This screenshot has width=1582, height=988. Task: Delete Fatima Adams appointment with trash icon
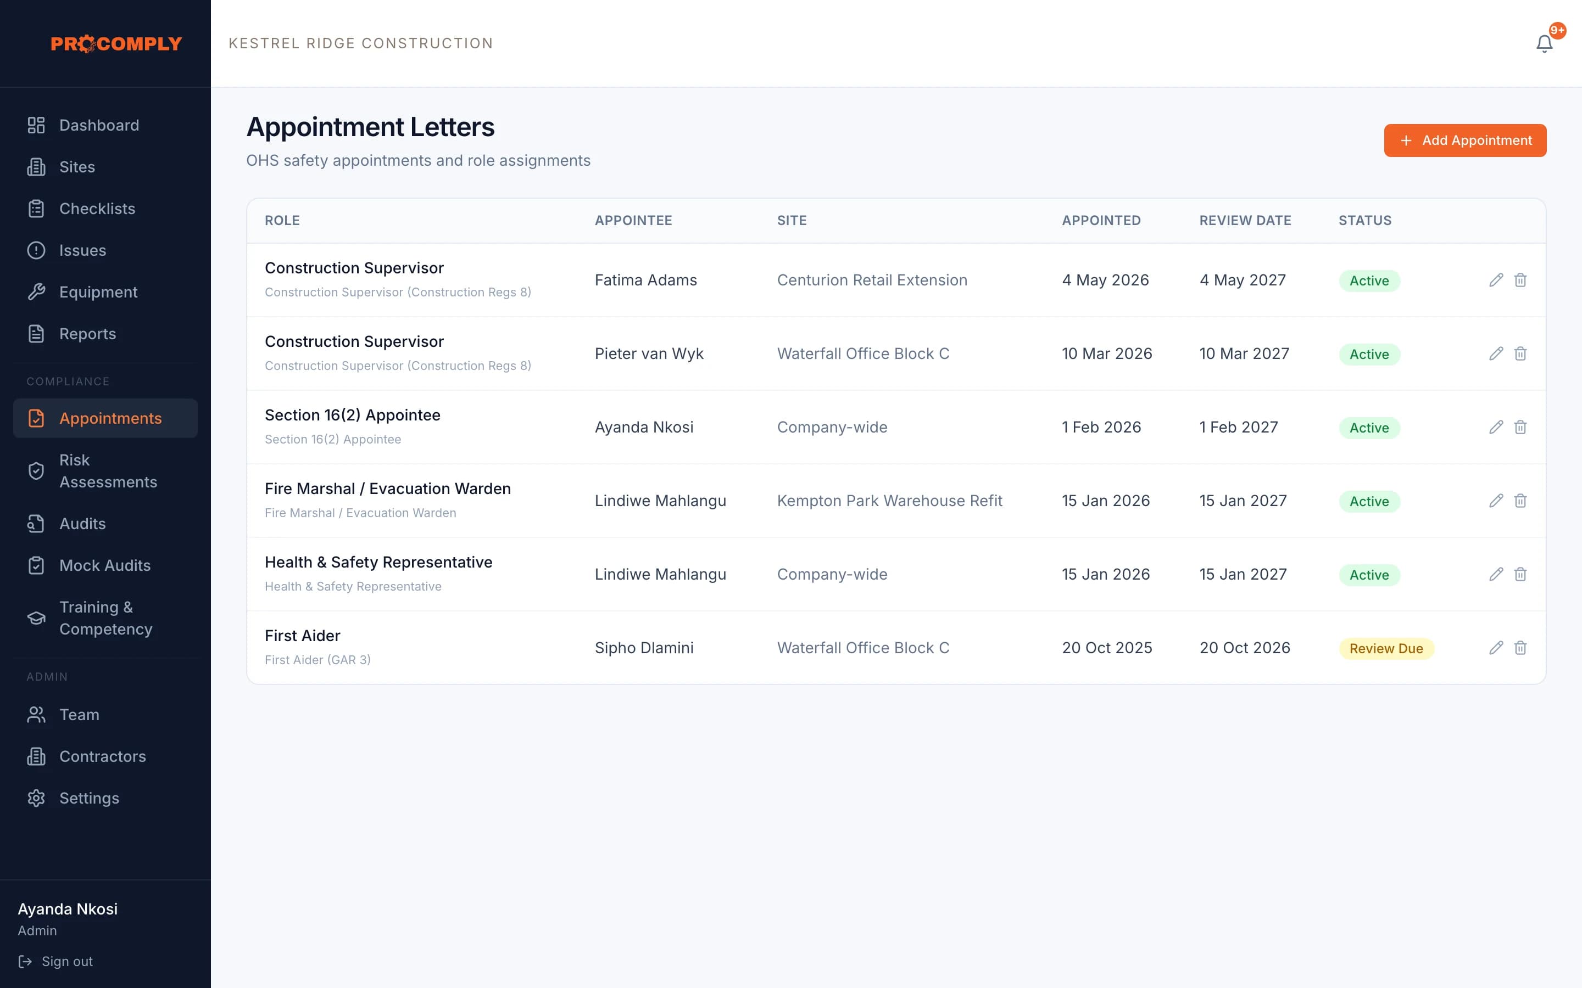point(1520,280)
